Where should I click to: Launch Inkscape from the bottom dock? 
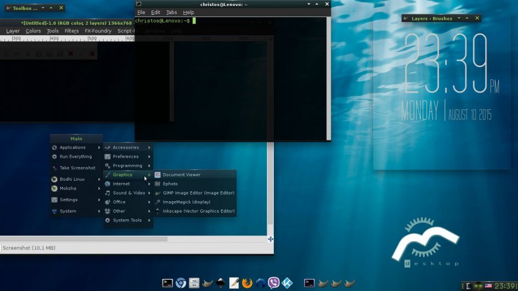(220, 283)
